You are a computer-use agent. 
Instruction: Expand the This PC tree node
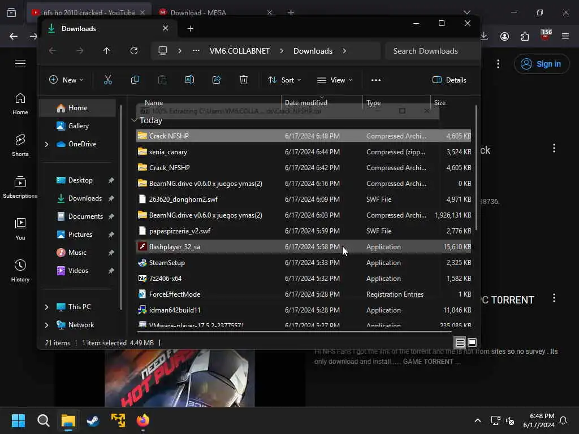point(46,307)
